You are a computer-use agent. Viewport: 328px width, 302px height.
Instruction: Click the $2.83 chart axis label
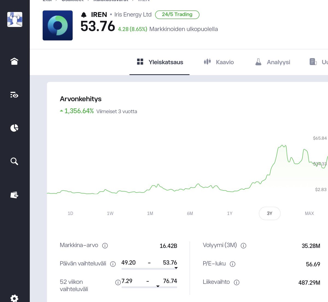(321, 189)
